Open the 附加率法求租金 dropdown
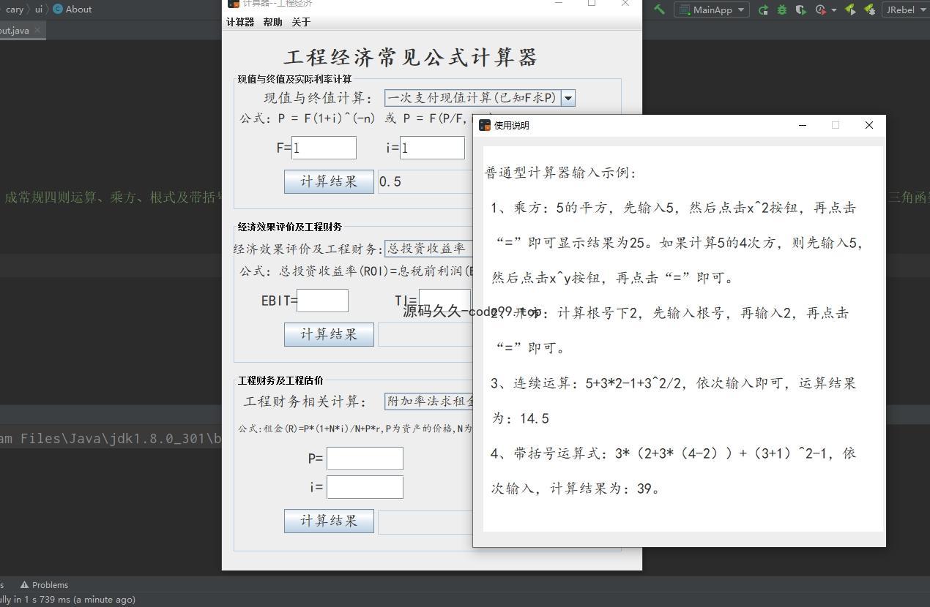 [429, 401]
